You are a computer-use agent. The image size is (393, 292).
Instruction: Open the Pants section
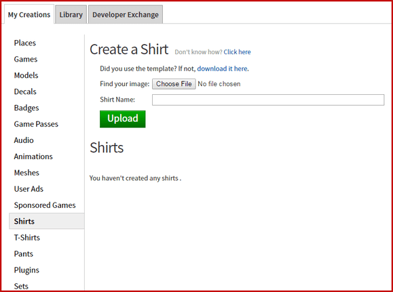click(24, 253)
